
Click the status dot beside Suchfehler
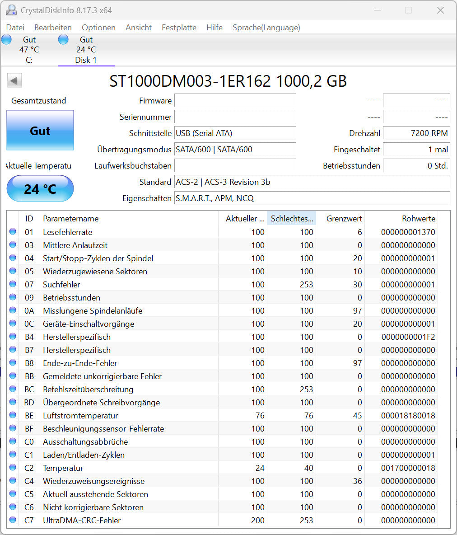(14, 284)
